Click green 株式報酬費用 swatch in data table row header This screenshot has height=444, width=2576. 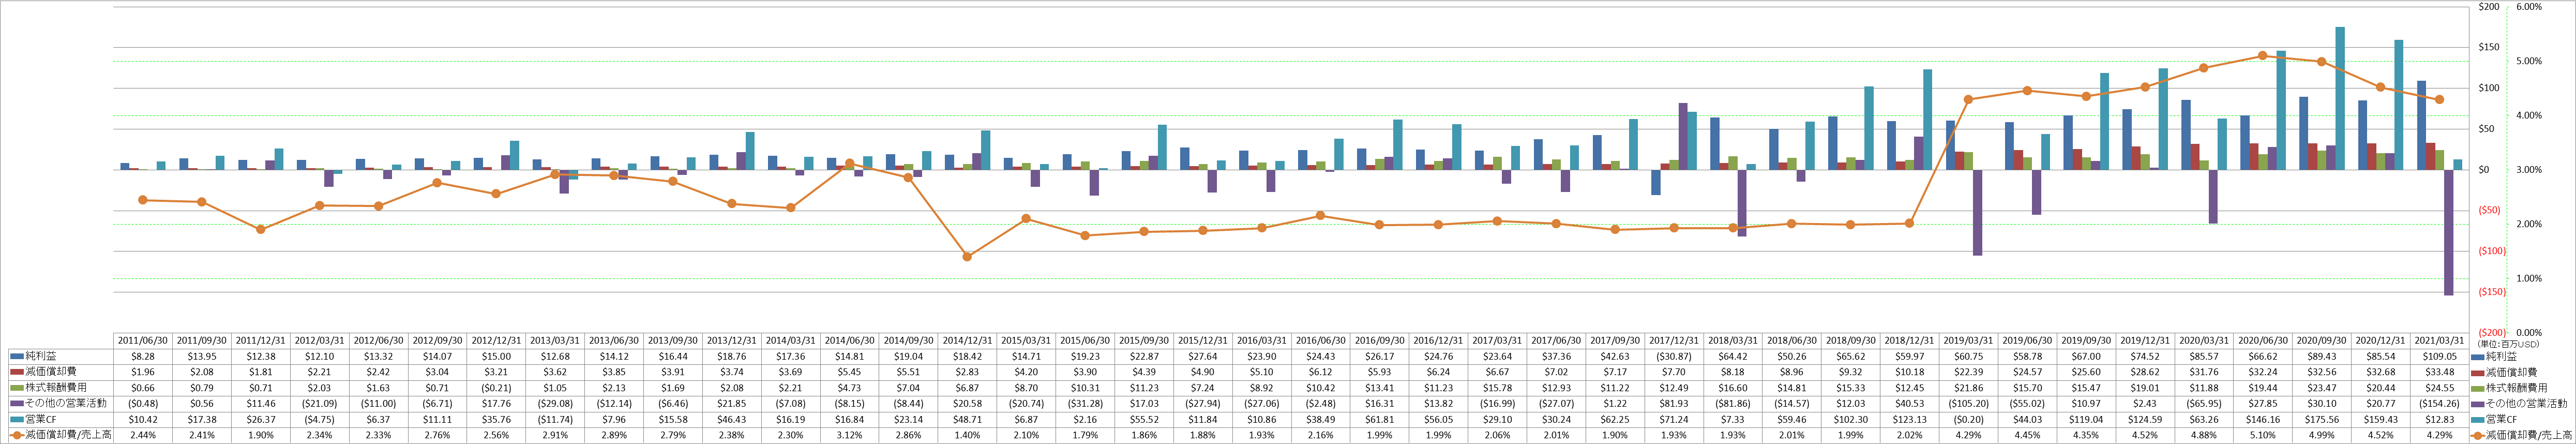coord(16,387)
